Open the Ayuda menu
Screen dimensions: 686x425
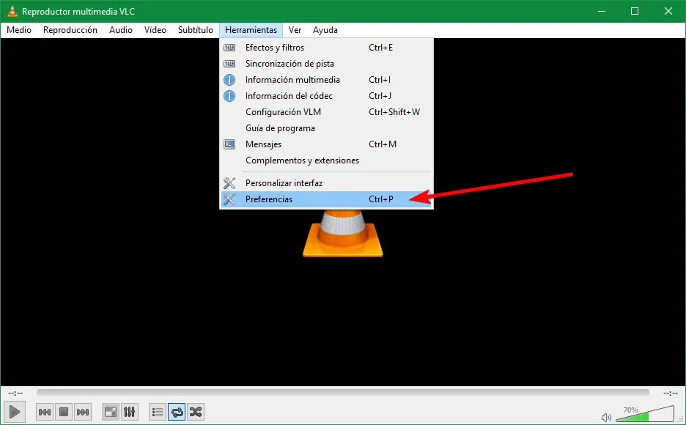pyautogui.click(x=325, y=30)
